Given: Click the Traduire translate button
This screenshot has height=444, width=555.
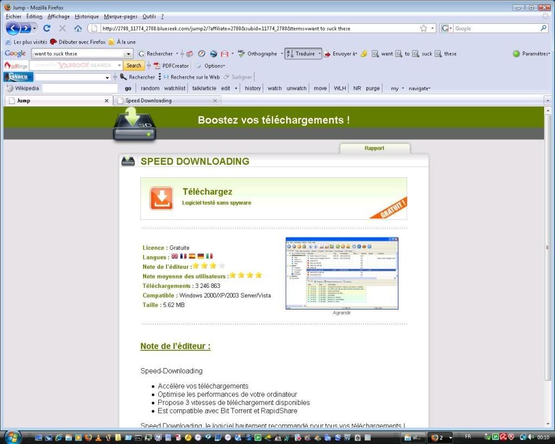Looking at the screenshot, I should pyautogui.click(x=303, y=54).
